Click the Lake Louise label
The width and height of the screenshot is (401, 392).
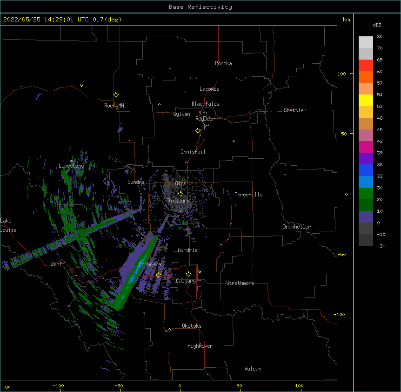[x=8, y=225]
